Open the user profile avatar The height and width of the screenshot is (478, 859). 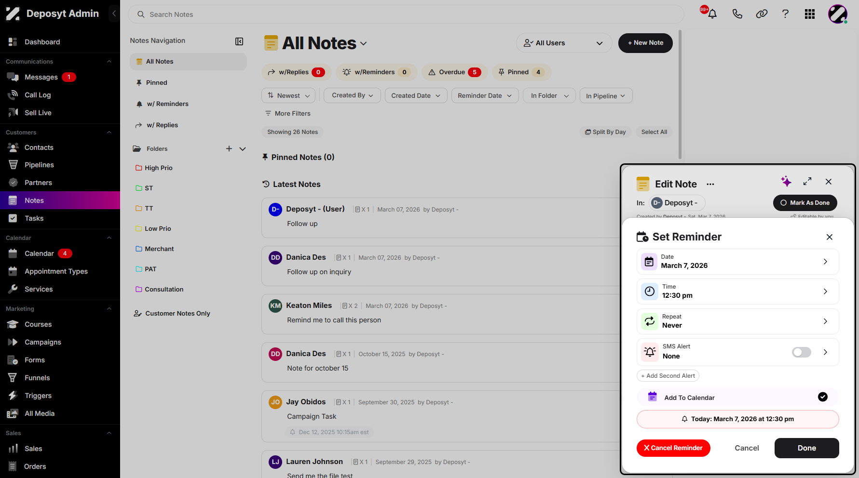tap(838, 14)
